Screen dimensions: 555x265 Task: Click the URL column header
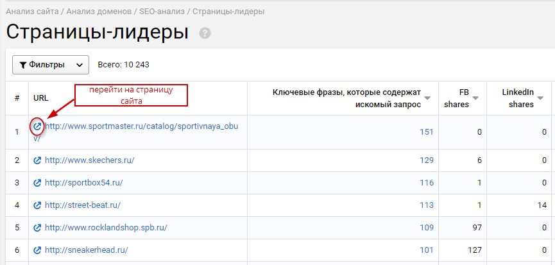coord(40,98)
